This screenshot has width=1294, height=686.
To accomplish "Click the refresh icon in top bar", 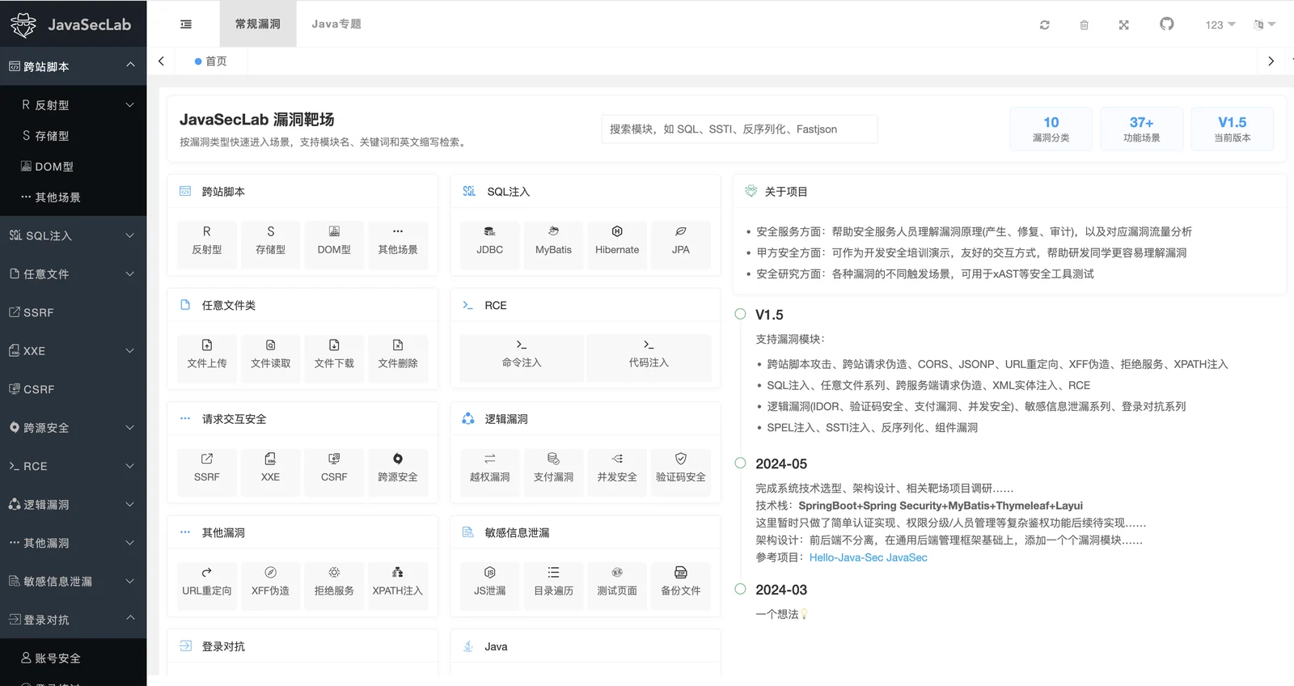I will tap(1044, 25).
